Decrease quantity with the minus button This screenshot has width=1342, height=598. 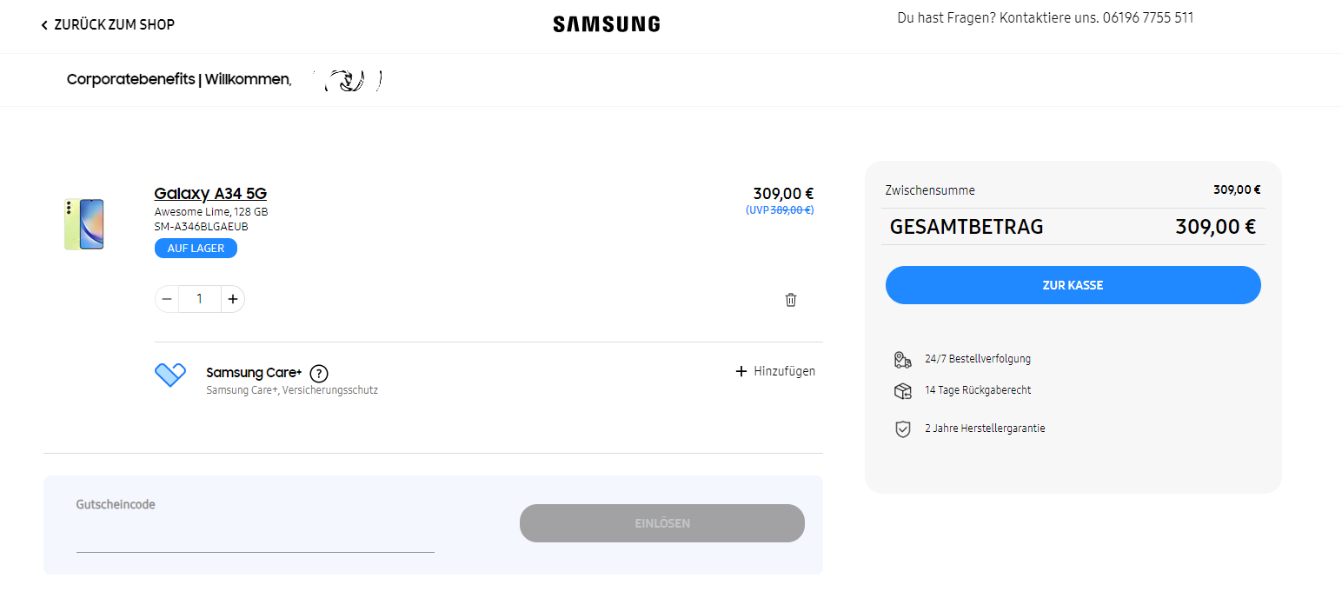point(167,299)
